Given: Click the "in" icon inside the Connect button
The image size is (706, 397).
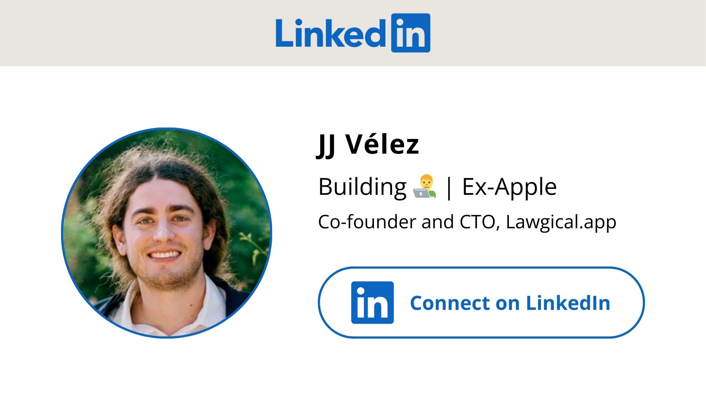Looking at the screenshot, I should point(372,303).
